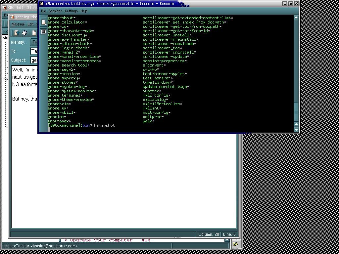The width and height of the screenshot is (339, 254).
Task: Click 'gnome-panel-screenshot*' in the terminal
Action: (x=74, y=61)
